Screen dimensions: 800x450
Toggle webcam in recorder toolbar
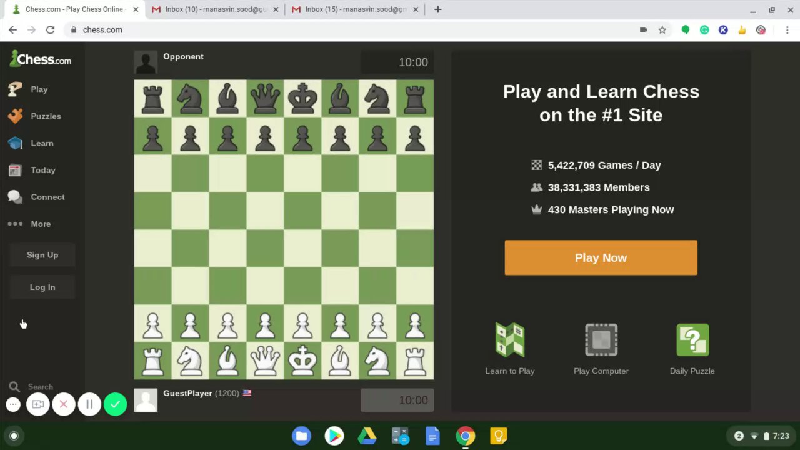[x=38, y=404]
